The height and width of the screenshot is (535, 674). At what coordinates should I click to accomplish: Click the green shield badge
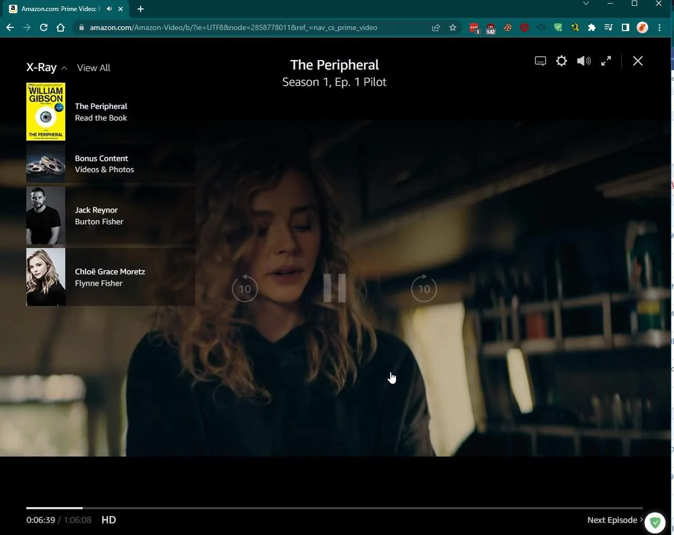(655, 522)
